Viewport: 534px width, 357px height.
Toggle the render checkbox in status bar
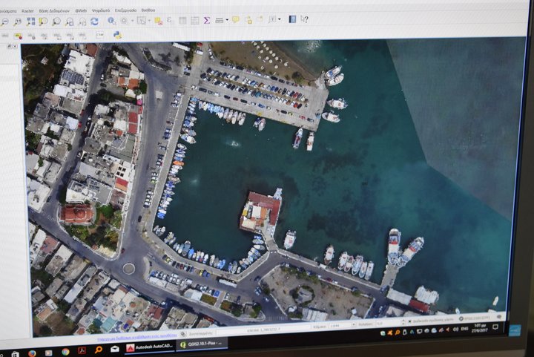pyautogui.click(x=409, y=321)
